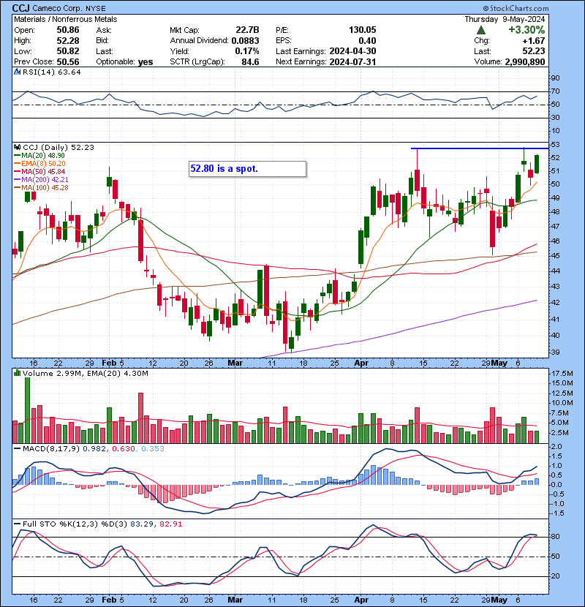Click the 17.5M volume axis label
This screenshot has width=585, height=607.
562,374
